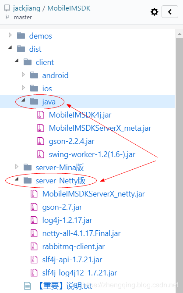The image size is (183, 293).
Task: Click the log4j-1.2.17.jar file icon
Action: click(34, 220)
